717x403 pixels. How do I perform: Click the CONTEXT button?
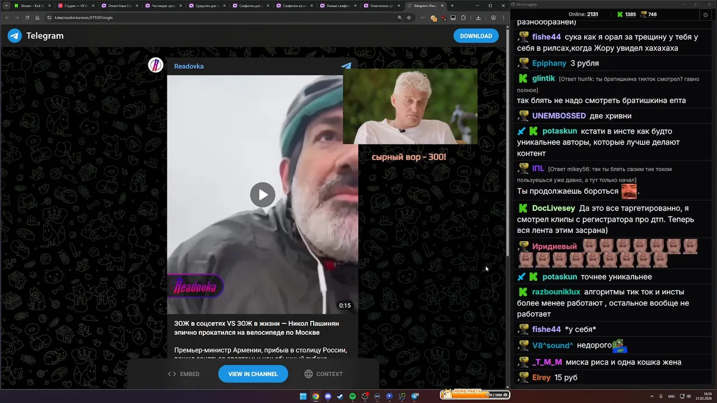tap(323, 374)
